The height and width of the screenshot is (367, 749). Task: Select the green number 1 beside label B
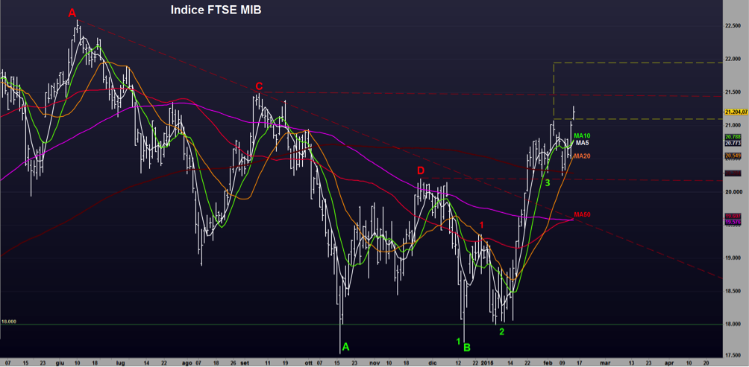point(458,341)
